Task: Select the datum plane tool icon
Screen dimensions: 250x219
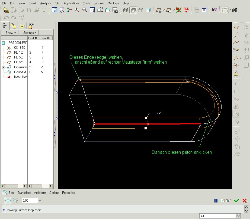Action: coord(236,28)
